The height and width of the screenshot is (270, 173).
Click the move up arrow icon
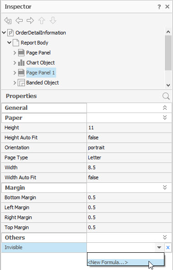[x=42, y=20]
